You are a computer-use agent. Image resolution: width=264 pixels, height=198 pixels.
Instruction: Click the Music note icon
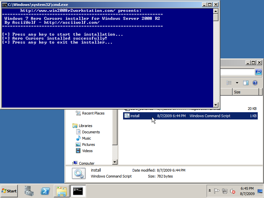(78, 138)
